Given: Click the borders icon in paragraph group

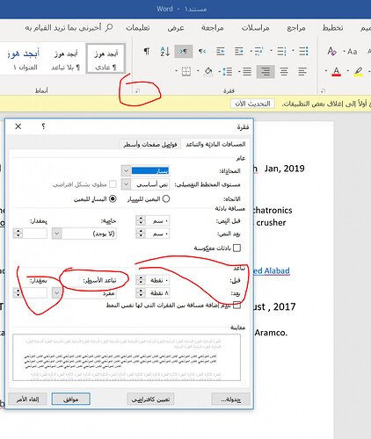Looking at the screenshot, I should click(x=186, y=71).
